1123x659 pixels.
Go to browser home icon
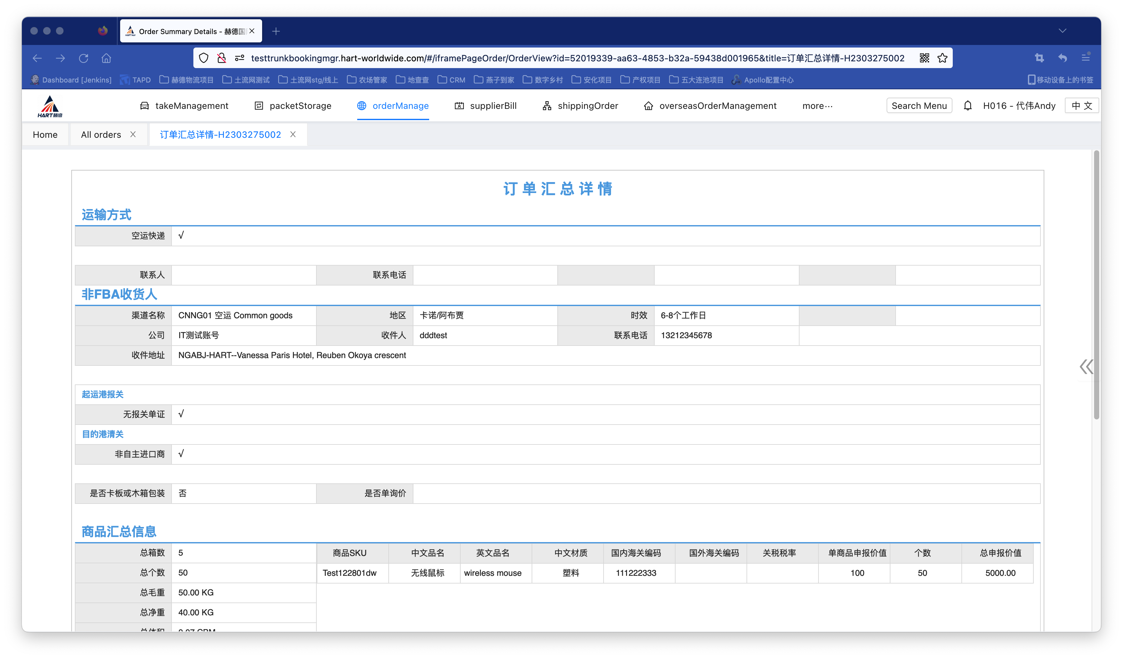click(106, 58)
